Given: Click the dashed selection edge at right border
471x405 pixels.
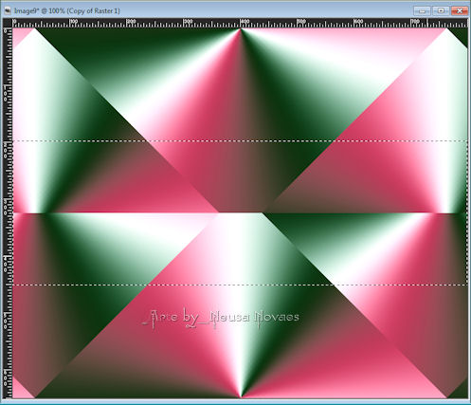Looking at the screenshot, I should point(467,212).
